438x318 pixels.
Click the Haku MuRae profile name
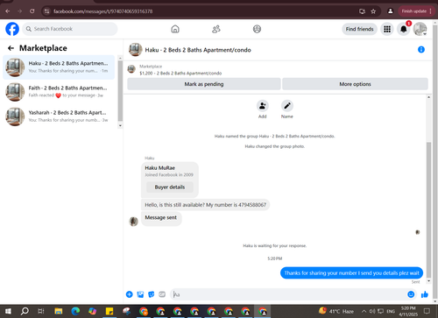point(160,168)
